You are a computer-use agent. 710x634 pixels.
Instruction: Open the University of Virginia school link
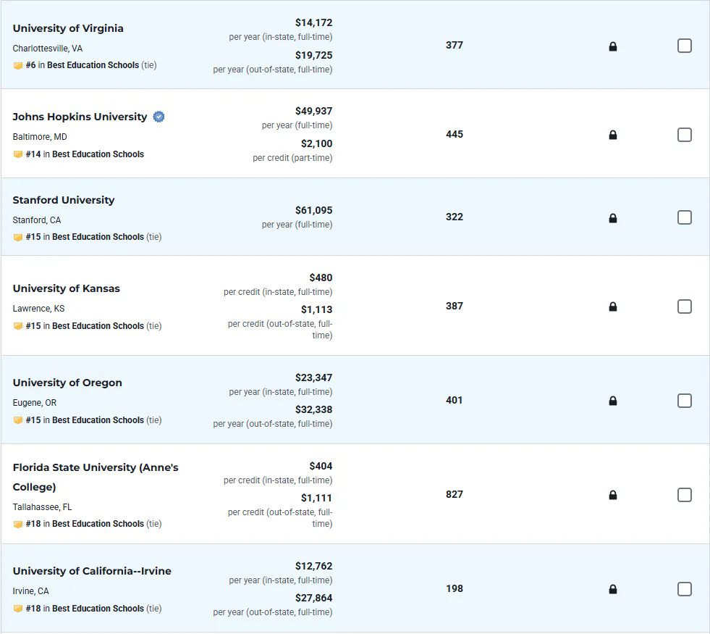pyautogui.click(x=68, y=28)
